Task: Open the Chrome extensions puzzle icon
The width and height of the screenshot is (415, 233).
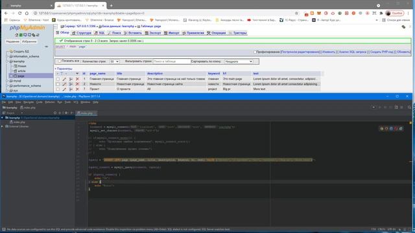Action: pos(381,13)
